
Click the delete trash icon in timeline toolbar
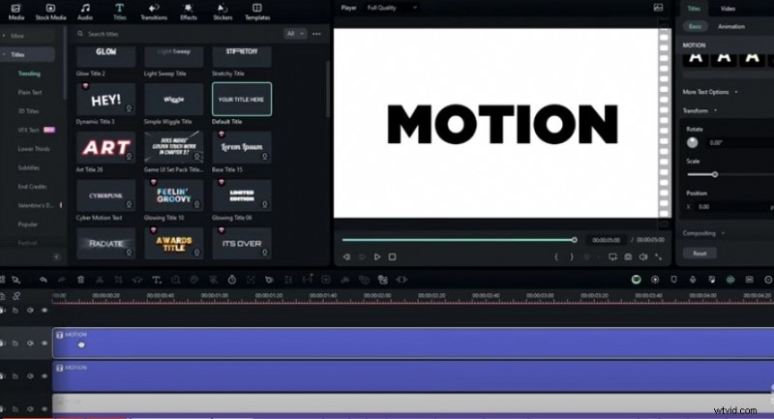pos(80,280)
